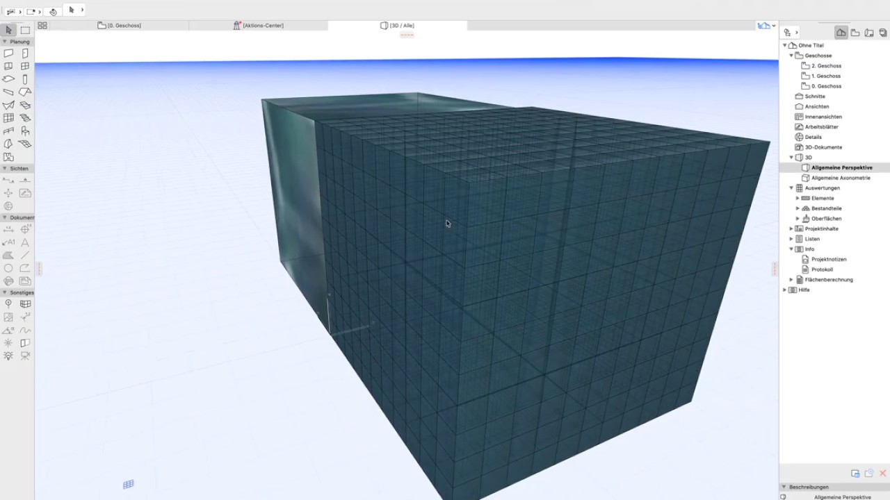The image size is (890, 500).
Task: Select the Stair tool
Action: 25,118
